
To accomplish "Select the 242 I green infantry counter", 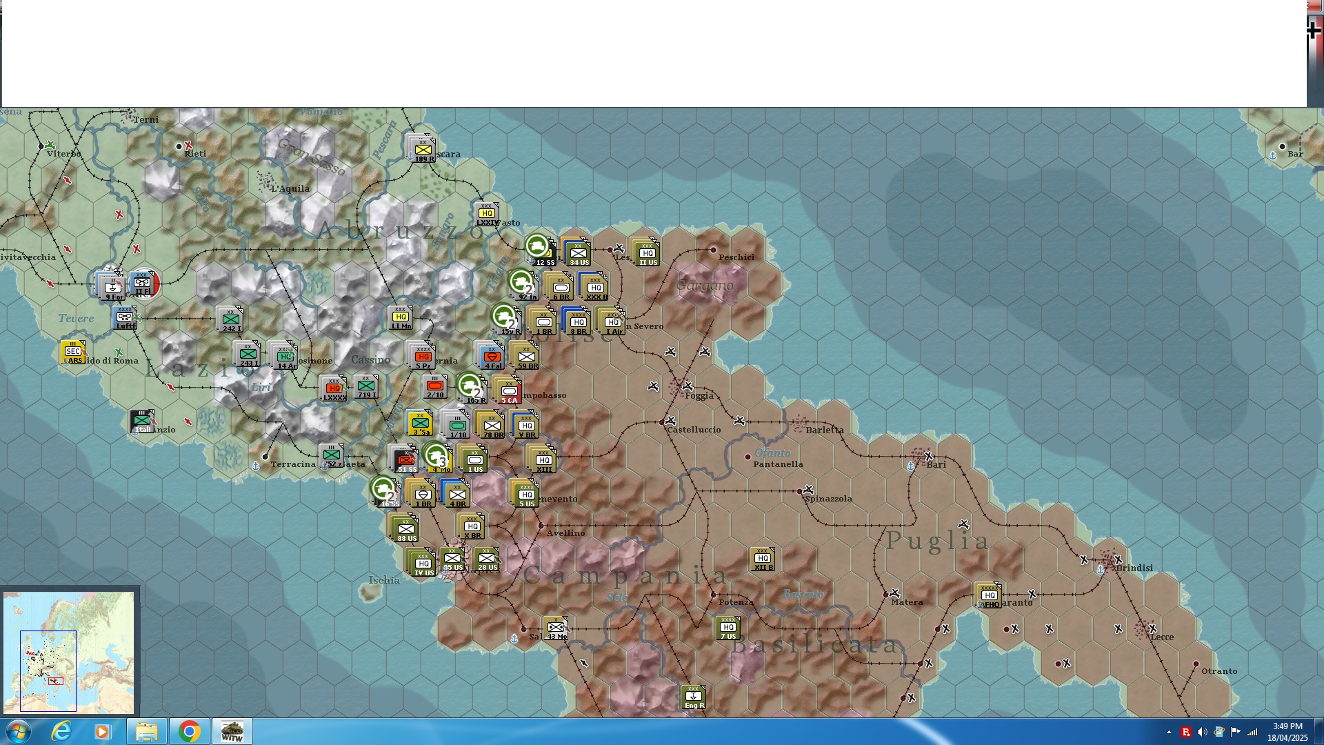I will (231, 320).
